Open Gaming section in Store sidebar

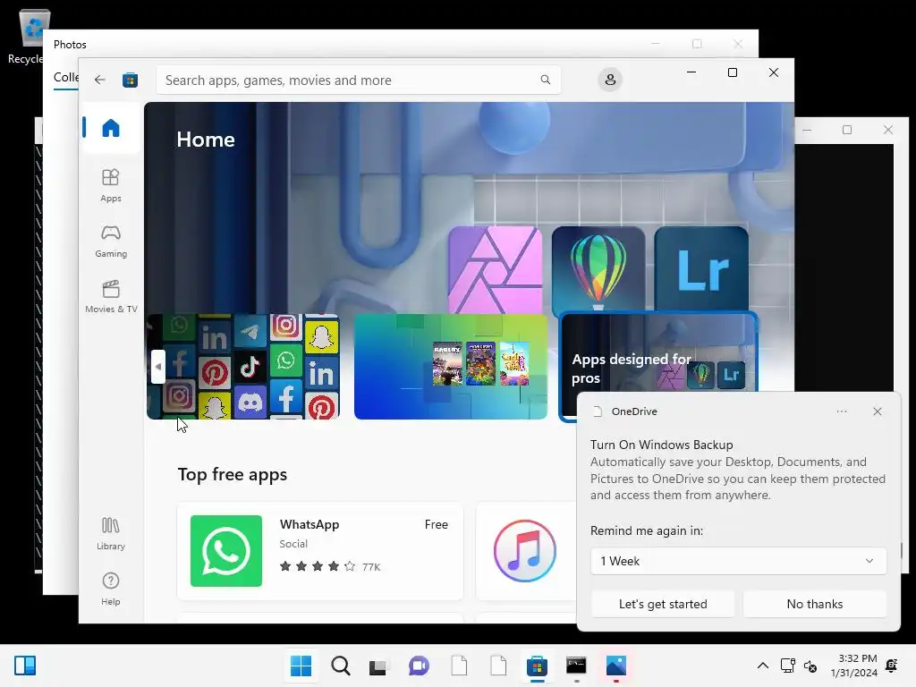110,241
